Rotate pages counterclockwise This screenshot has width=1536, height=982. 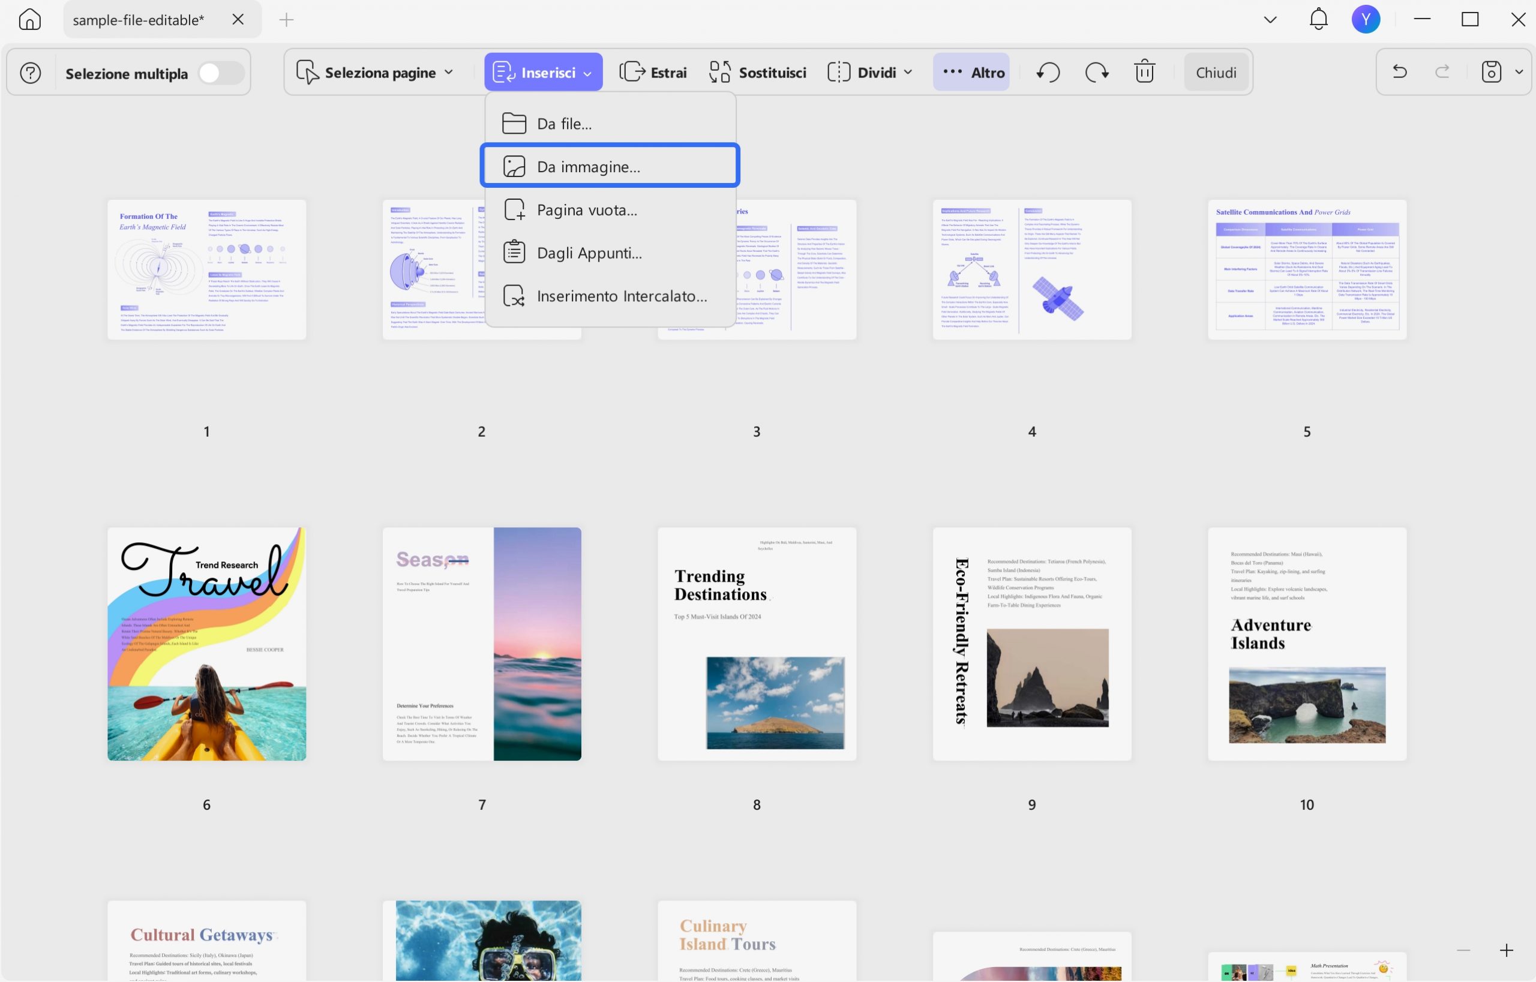pyautogui.click(x=1048, y=72)
